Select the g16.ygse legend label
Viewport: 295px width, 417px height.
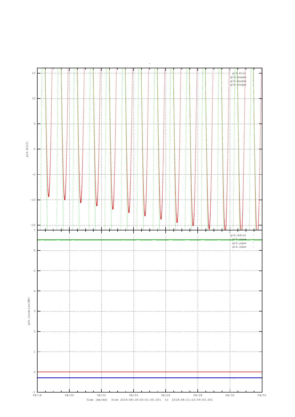pyautogui.click(x=239, y=243)
